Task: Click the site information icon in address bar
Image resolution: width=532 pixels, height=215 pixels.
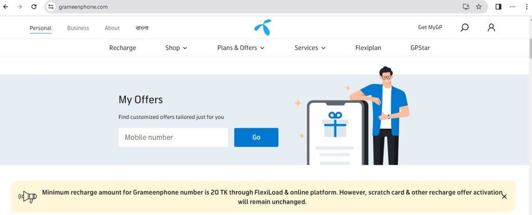Action: (51, 6)
